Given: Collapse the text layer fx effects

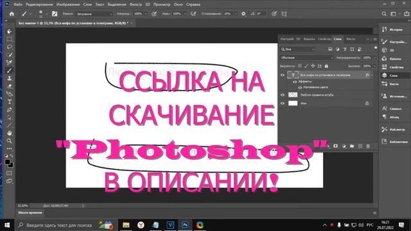Looking at the screenshot, I should 372,75.
